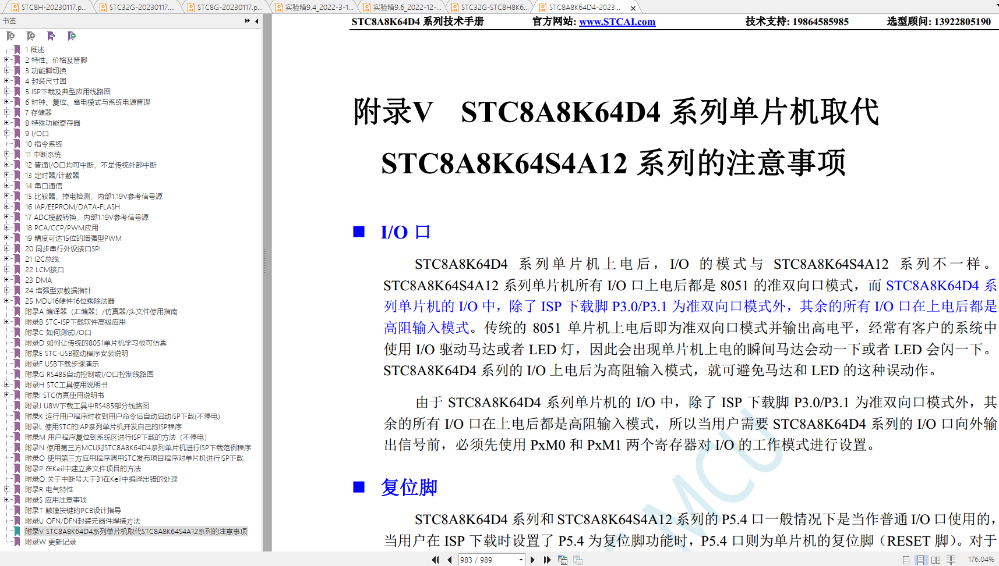Open bookmark 附录C 如何测试I/O口

[x=58, y=332]
